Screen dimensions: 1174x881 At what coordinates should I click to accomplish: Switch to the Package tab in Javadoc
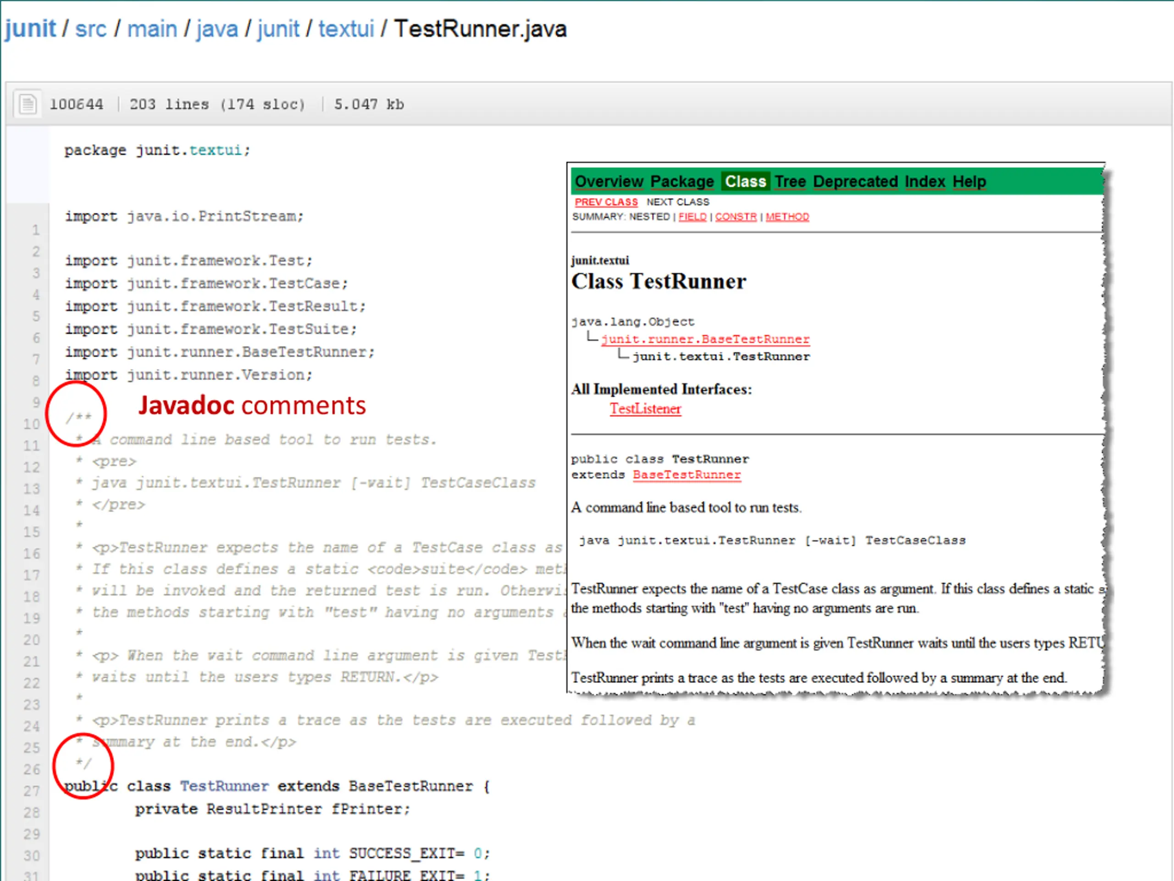(682, 182)
